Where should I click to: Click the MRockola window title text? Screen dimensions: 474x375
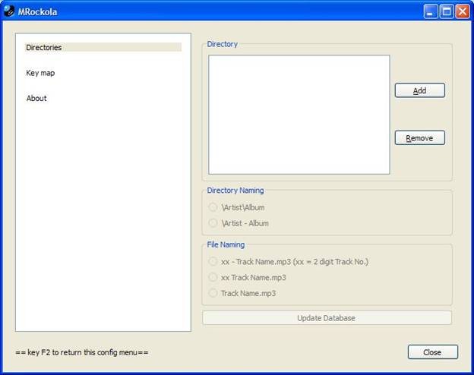pyautogui.click(x=37, y=12)
